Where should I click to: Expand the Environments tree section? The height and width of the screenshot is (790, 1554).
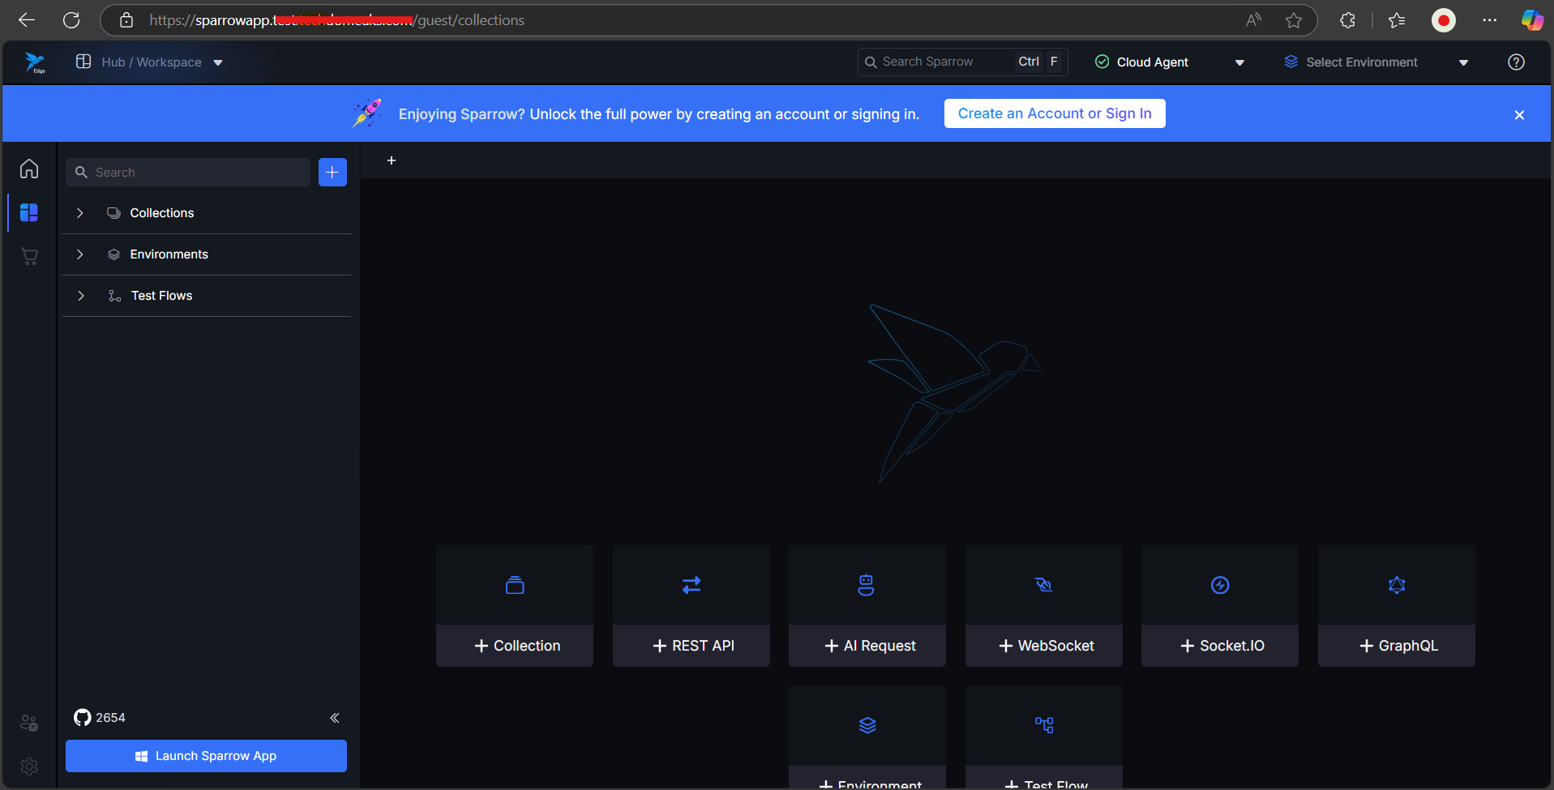click(79, 254)
